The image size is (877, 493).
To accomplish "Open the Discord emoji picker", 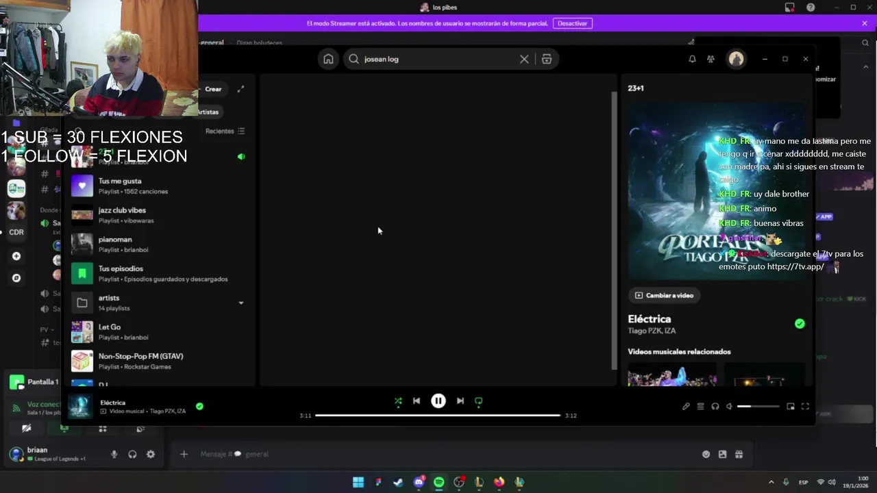I will point(706,454).
